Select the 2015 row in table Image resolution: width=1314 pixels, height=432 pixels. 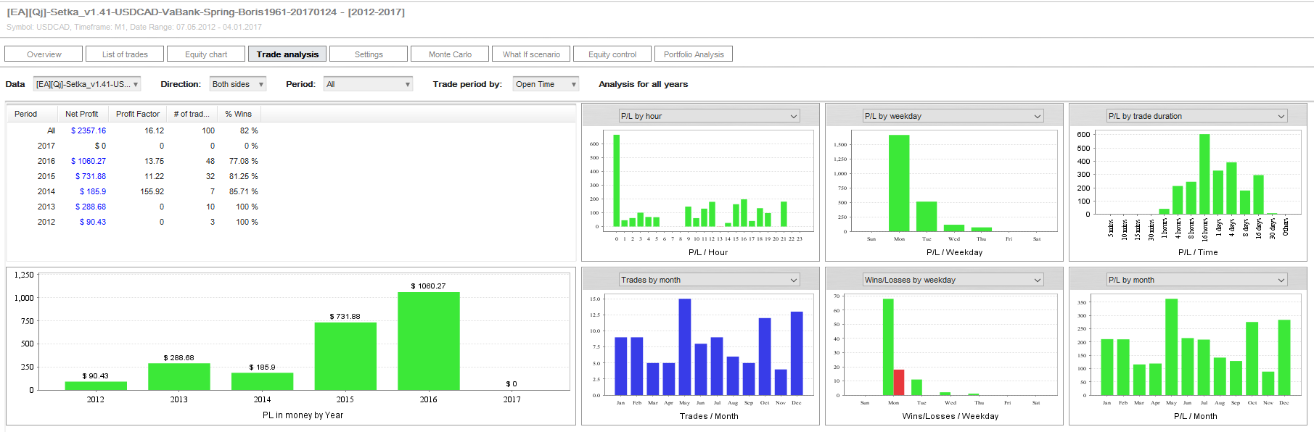pos(134,176)
